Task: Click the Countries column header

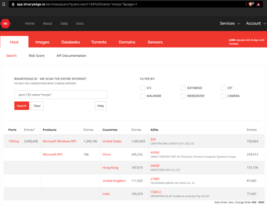Action: pyautogui.click(x=110, y=130)
